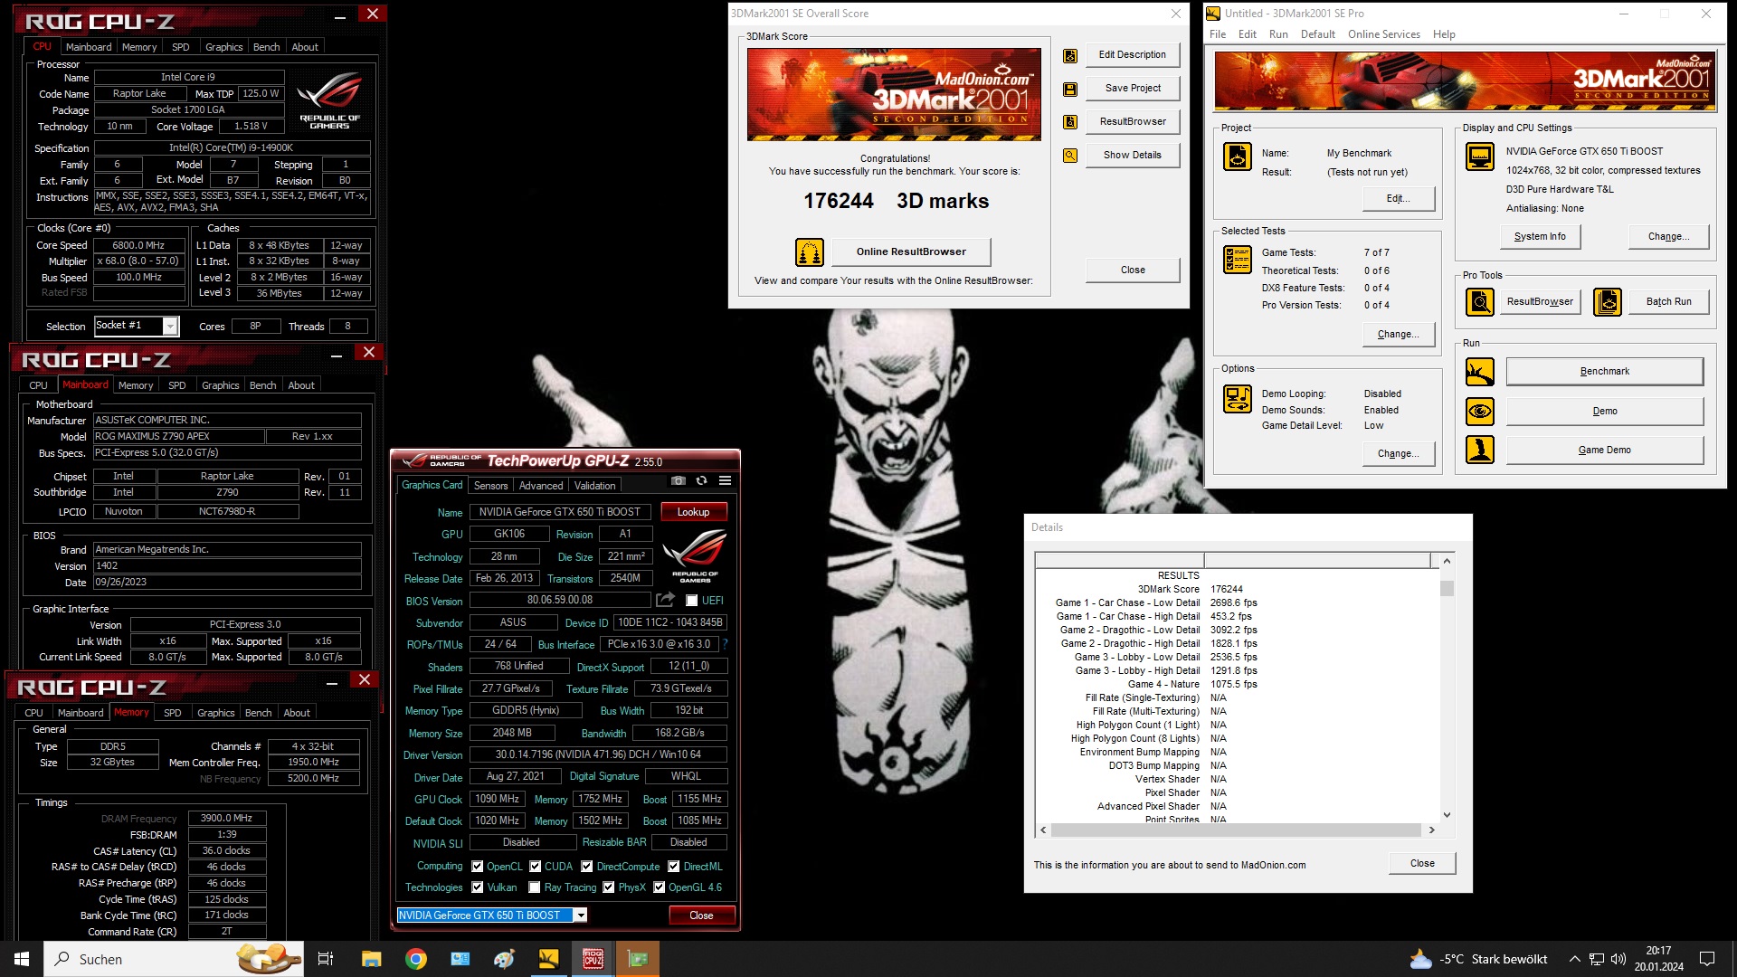
Task: Click the Details scroll down arrow
Action: 1447,815
